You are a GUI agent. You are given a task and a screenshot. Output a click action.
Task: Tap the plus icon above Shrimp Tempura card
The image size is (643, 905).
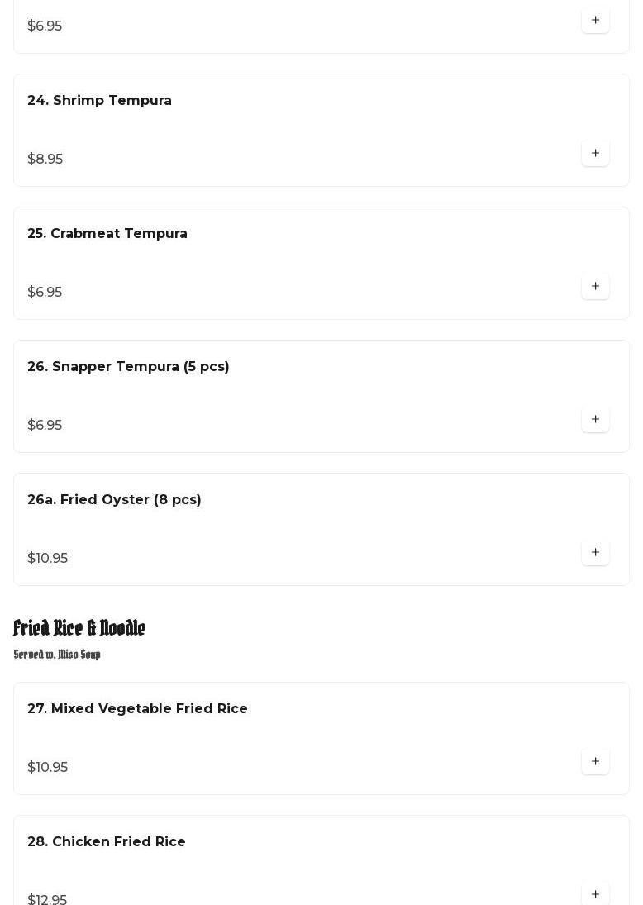tap(595, 20)
